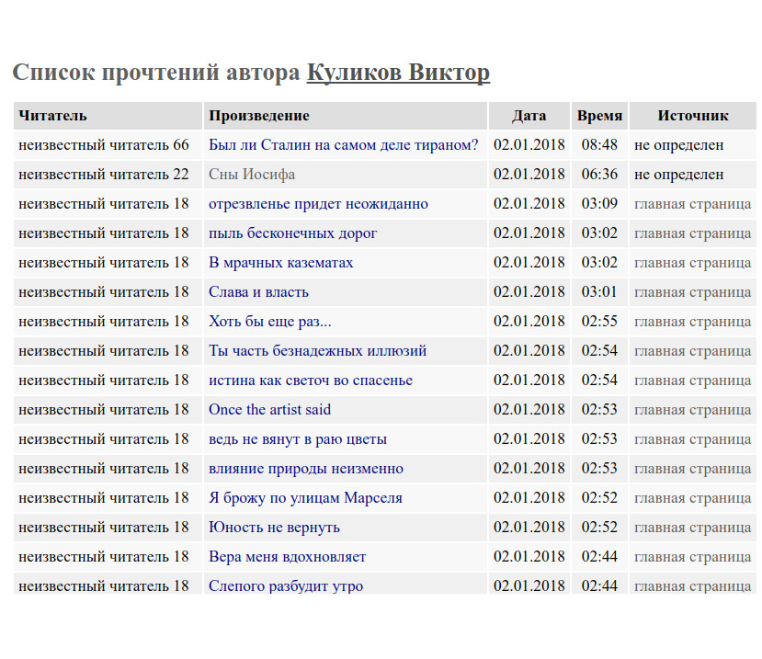Click 'не определен' in Сталин row
Screen dimensions: 762x659
pos(679,145)
